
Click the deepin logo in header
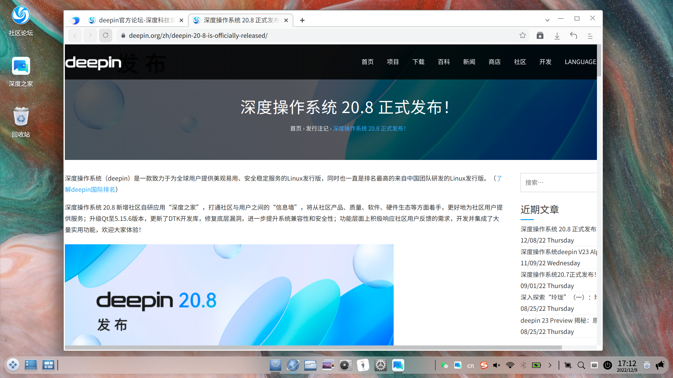(x=93, y=63)
